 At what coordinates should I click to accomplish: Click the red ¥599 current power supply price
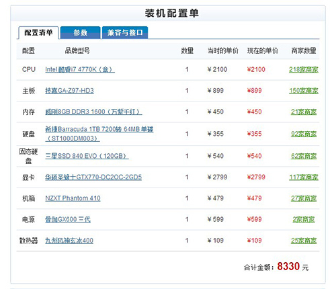point(254,219)
